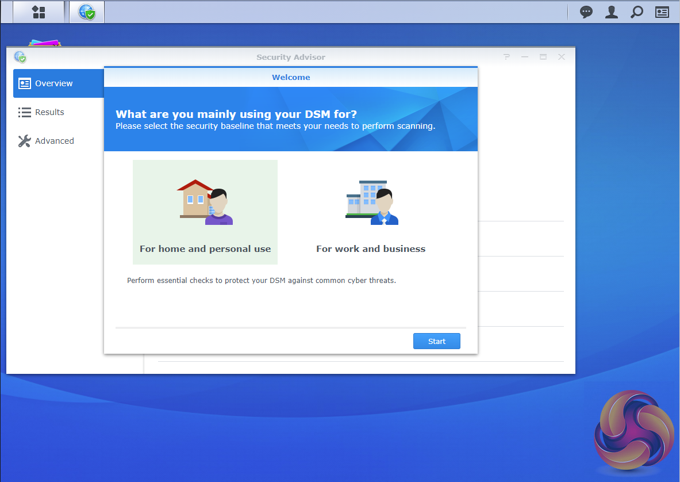Switch to the Results tab

59,112
